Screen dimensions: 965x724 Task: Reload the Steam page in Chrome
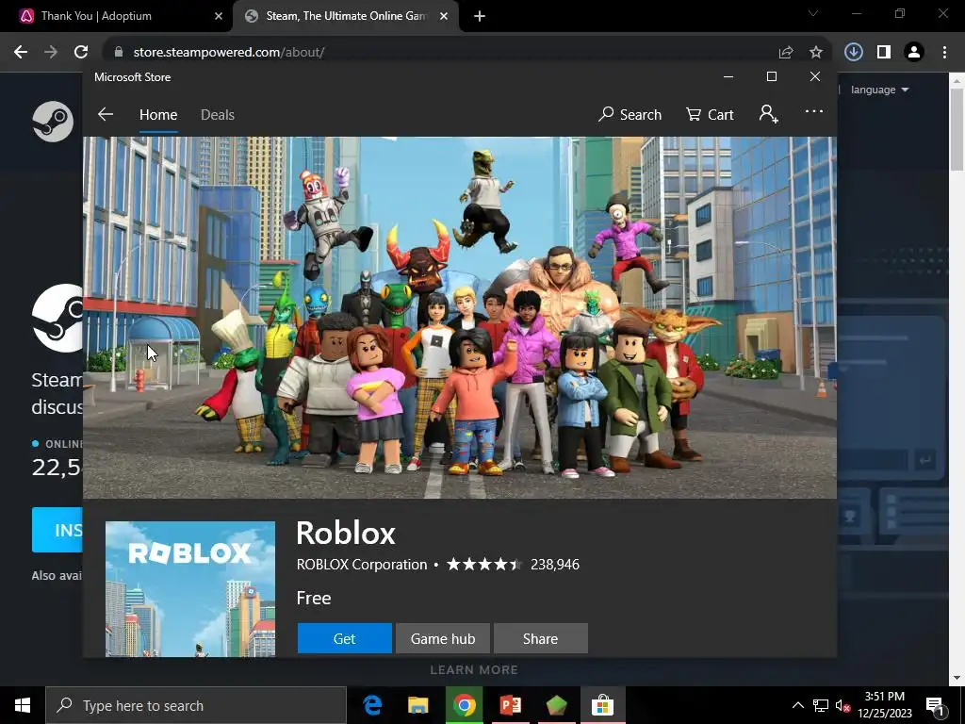[x=81, y=53]
